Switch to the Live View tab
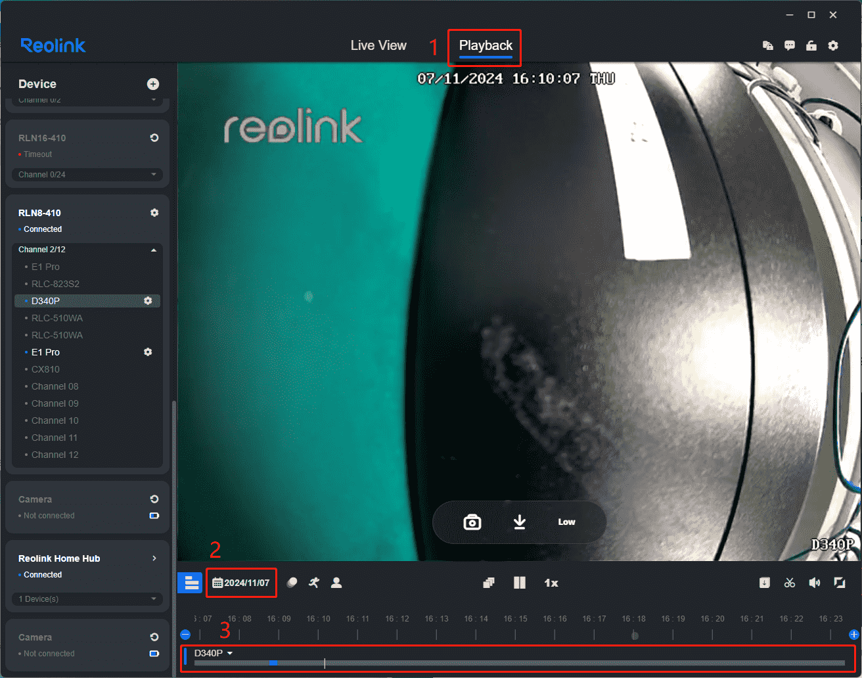The height and width of the screenshot is (678, 862). pos(378,45)
